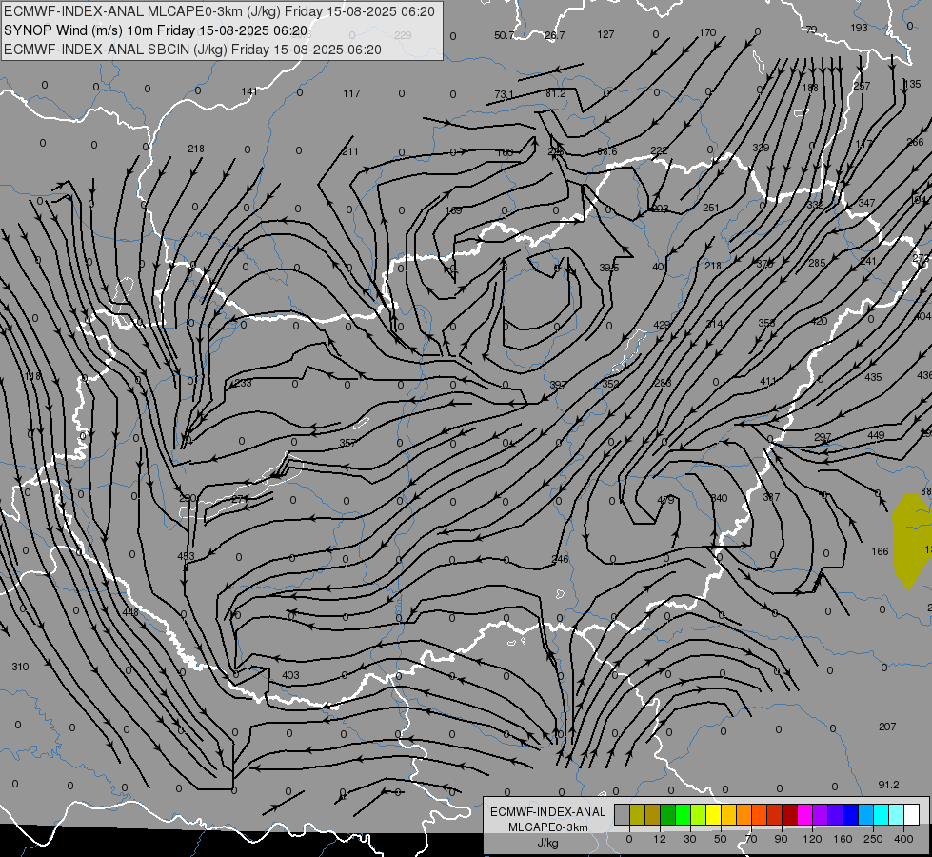Image resolution: width=932 pixels, height=857 pixels.
Task: Click the map value 166
Action: [x=881, y=552]
